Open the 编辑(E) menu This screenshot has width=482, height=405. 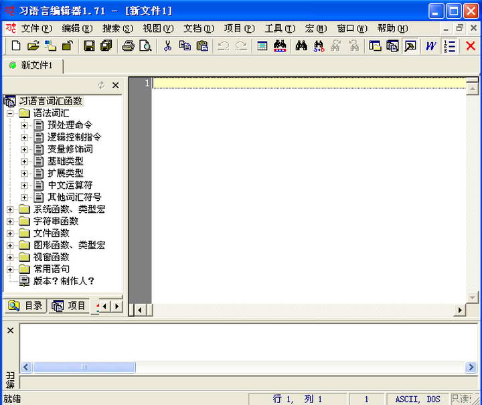click(77, 29)
